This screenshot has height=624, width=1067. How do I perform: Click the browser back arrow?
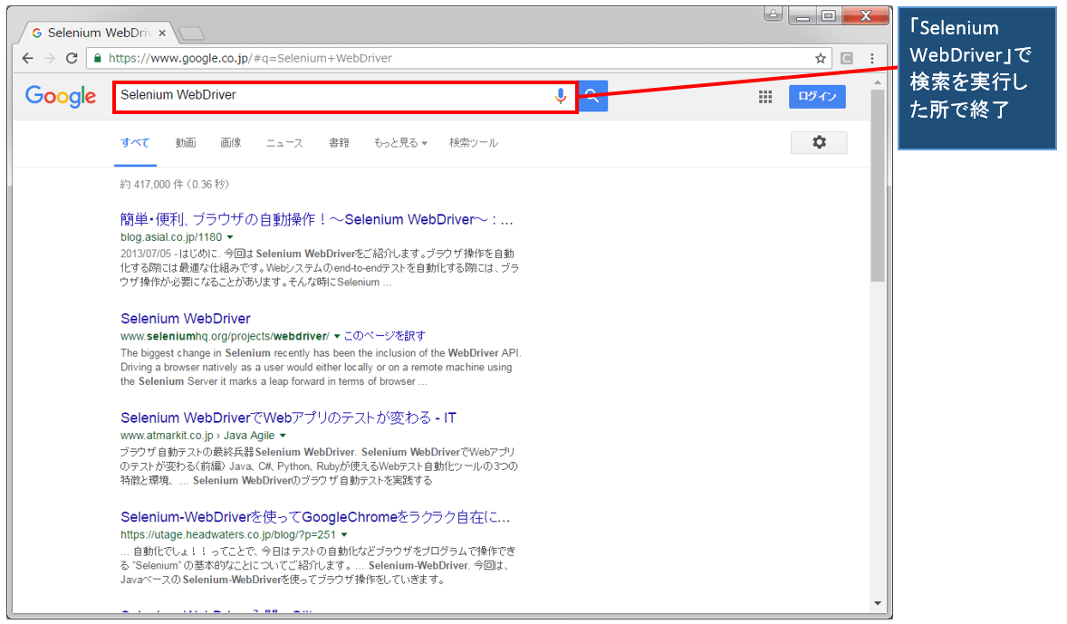pos(27,59)
